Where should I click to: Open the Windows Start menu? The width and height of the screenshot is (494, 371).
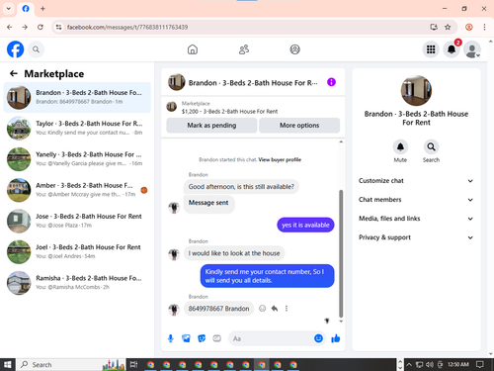[8, 364]
